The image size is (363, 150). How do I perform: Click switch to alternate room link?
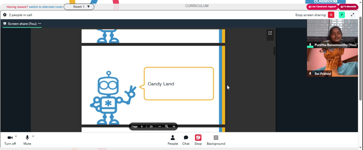(x=46, y=7)
